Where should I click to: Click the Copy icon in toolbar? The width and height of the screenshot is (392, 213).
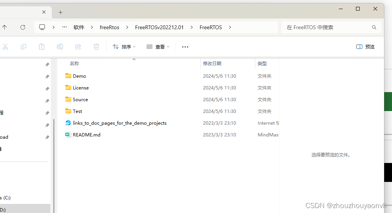tap(24, 47)
